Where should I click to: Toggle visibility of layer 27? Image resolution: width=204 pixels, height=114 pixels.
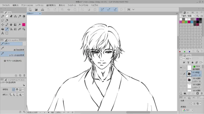[181, 74]
